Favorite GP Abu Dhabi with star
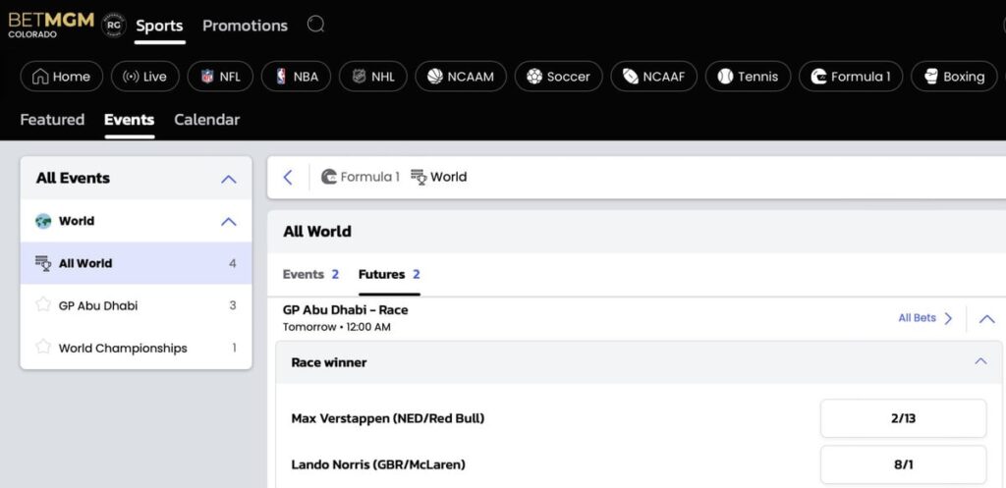 pos(43,304)
